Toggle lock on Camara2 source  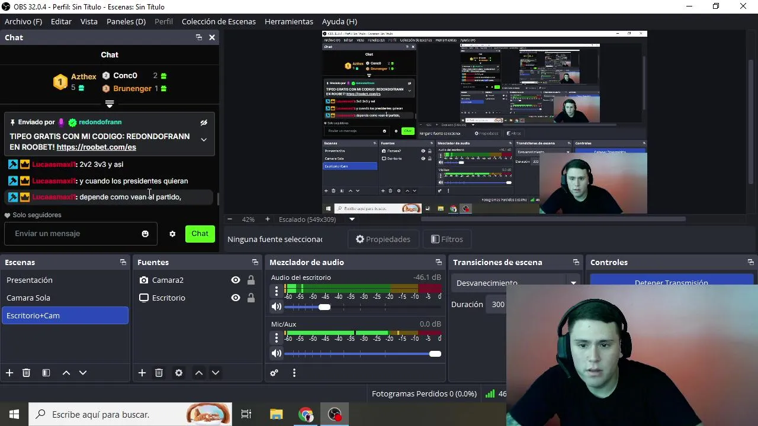coord(251,280)
